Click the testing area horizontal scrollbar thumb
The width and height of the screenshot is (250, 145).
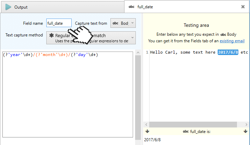[193, 125]
